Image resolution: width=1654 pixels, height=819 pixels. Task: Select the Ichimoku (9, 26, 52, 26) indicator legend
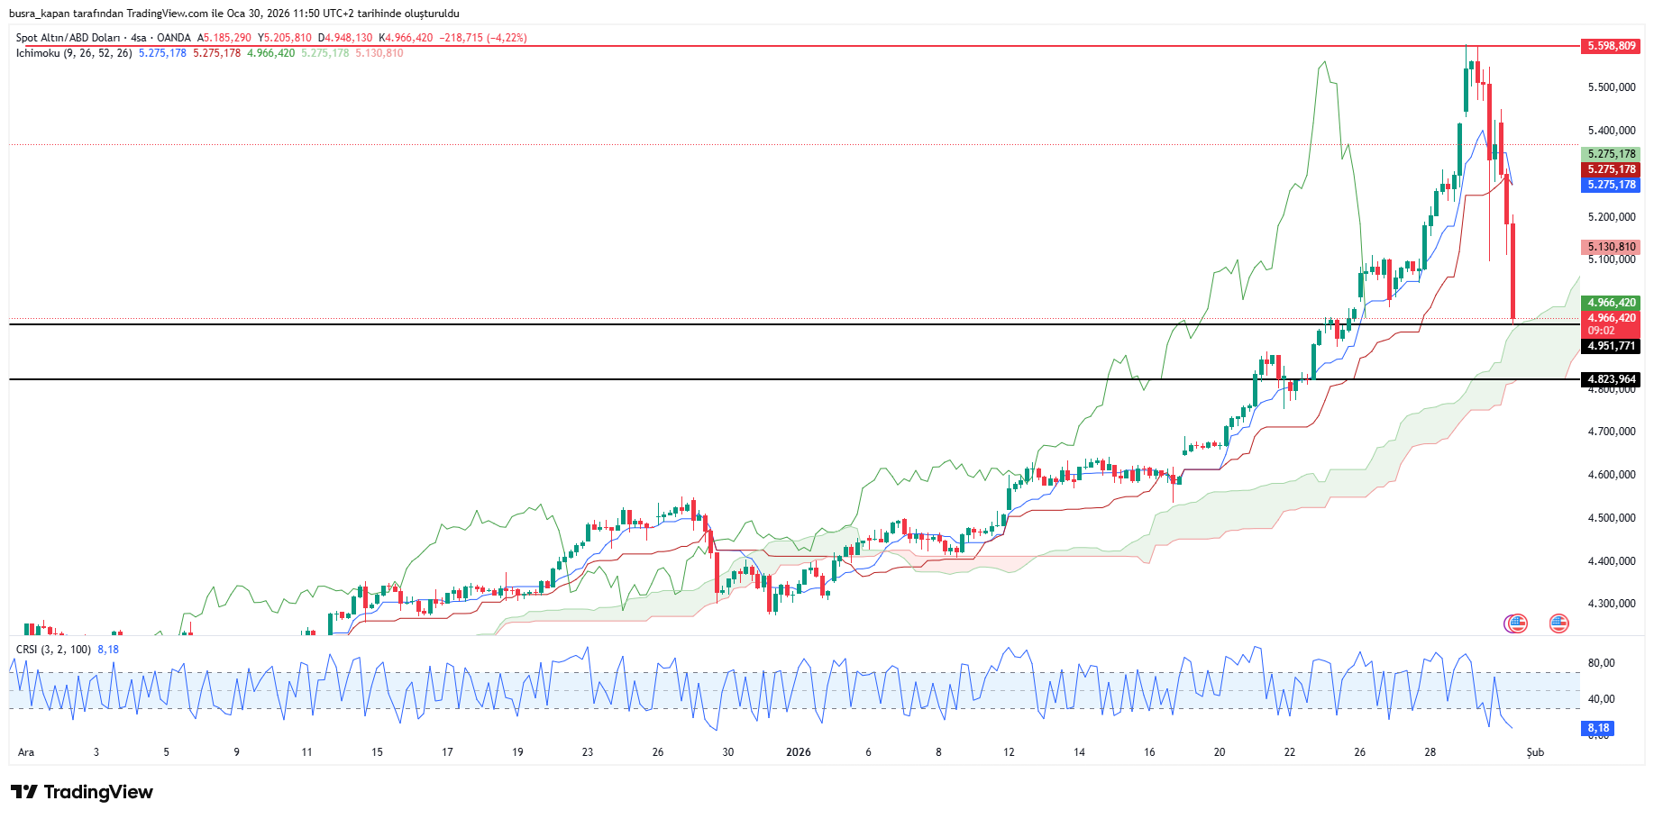point(74,53)
